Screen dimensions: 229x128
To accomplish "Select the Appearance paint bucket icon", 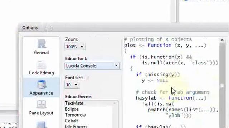I will [x=42, y=84].
